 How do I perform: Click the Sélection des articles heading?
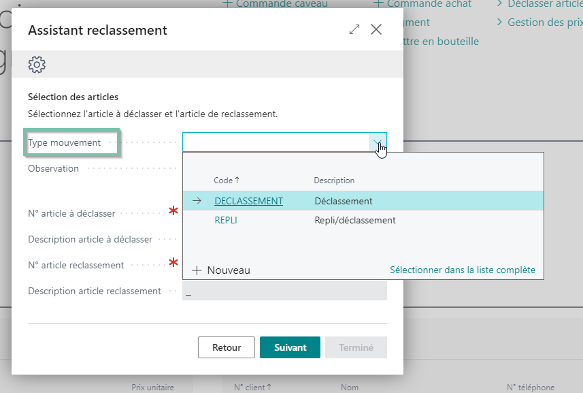(73, 97)
